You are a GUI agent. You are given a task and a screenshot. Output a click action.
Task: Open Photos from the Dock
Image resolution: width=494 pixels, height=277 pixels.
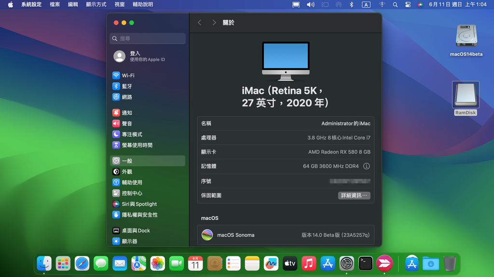(158, 264)
